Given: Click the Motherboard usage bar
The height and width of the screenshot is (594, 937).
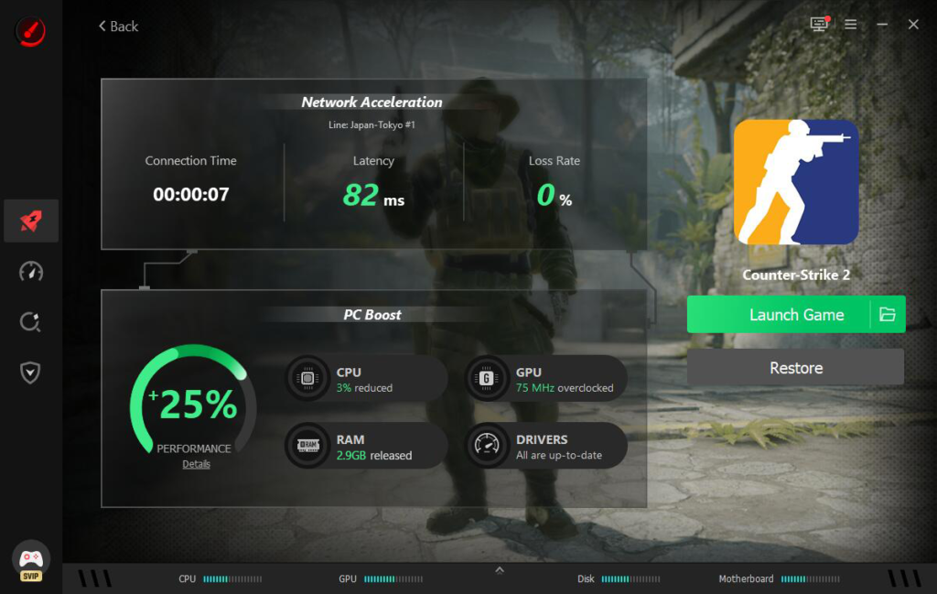Looking at the screenshot, I should click(811, 579).
